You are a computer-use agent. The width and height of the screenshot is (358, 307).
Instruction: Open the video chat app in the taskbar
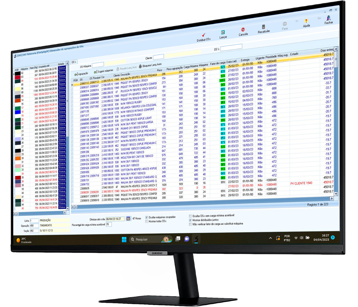click(x=187, y=239)
